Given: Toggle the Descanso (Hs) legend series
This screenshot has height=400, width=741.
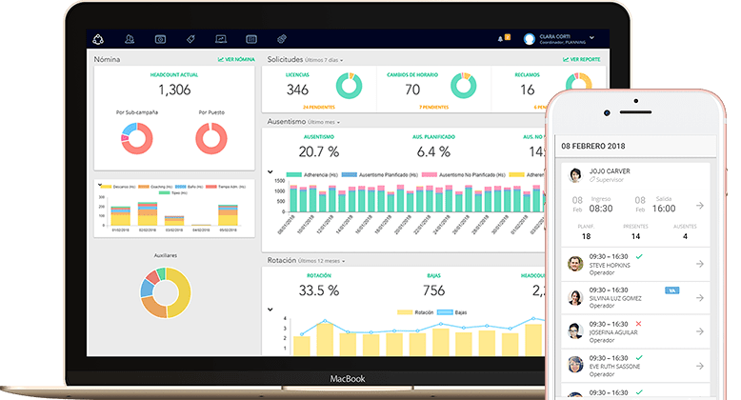Looking at the screenshot, I should click(x=118, y=187).
